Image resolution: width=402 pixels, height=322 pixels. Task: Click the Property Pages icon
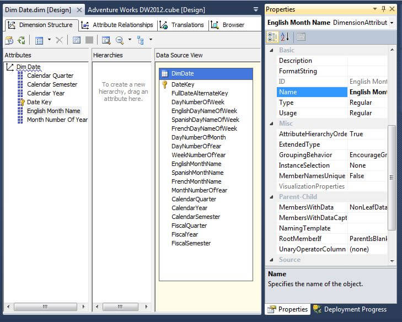point(301,37)
